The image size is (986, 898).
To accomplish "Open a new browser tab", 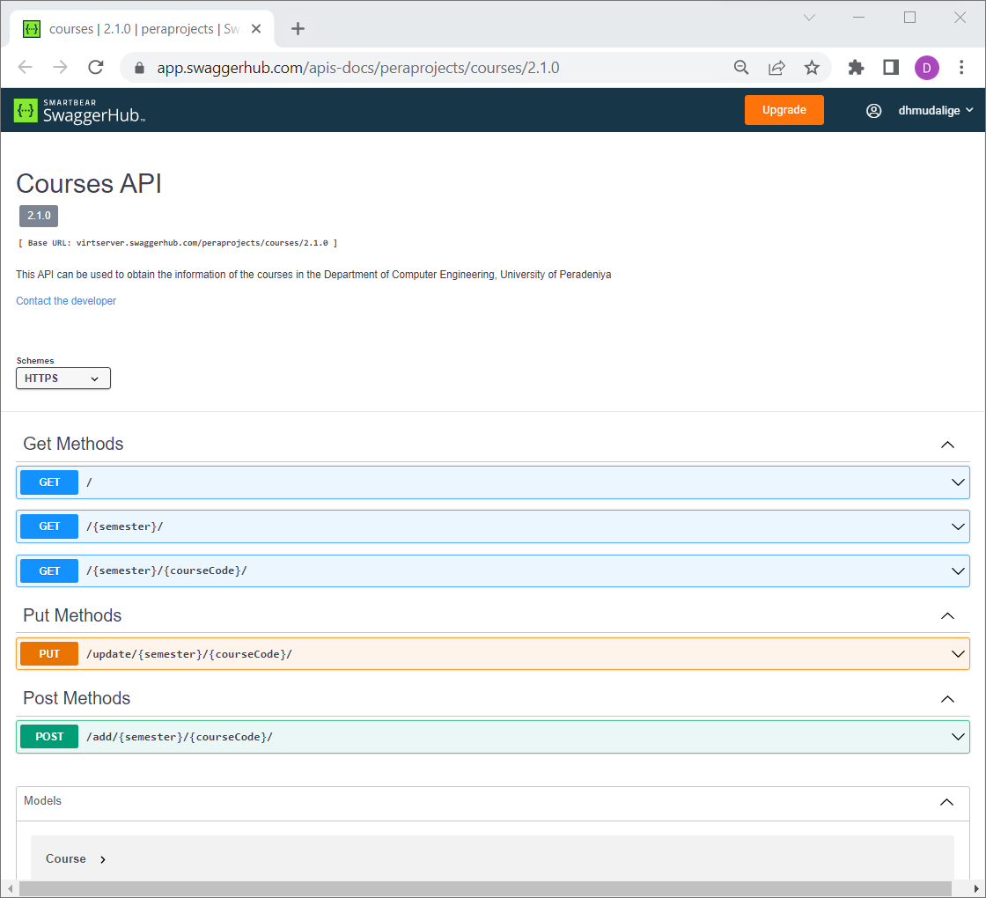I will [x=298, y=29].
